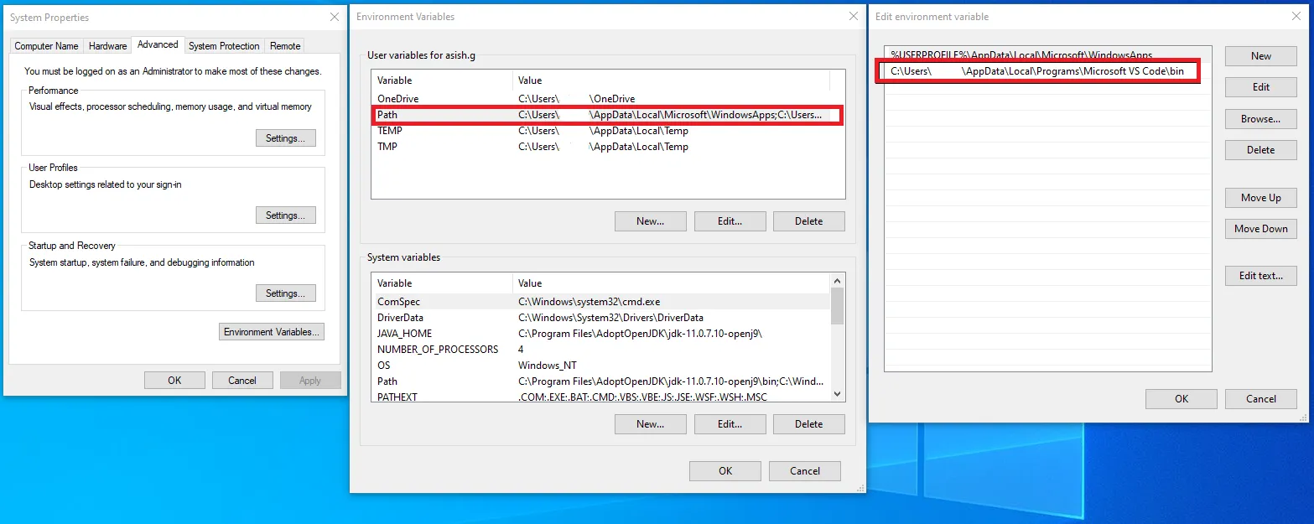Confirm Edit environment variable with OK
The height and width of the screenshot is (524, 1314).
(1182, 399)
